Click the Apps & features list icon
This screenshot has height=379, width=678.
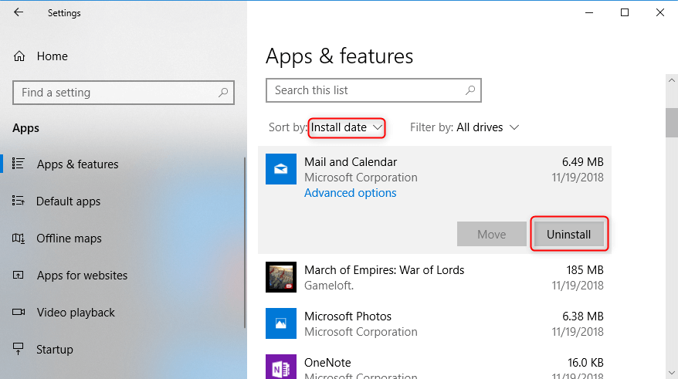click(x=19, y=164)
